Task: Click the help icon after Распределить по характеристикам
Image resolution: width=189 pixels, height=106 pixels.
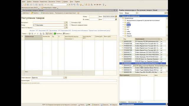Action: 78,13
